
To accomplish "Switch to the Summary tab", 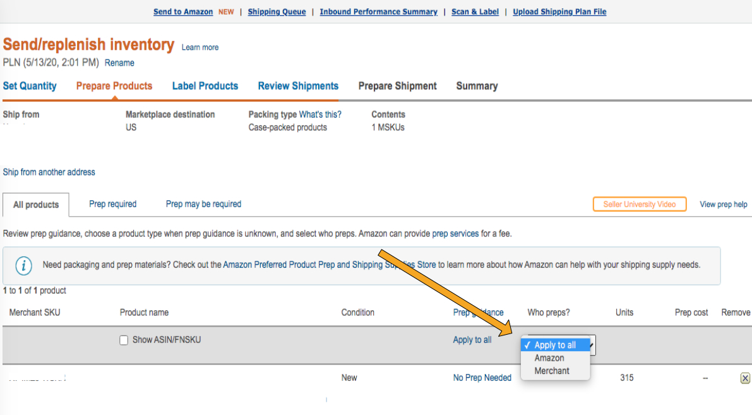I will pyautogui.click(x=477, y=86).
